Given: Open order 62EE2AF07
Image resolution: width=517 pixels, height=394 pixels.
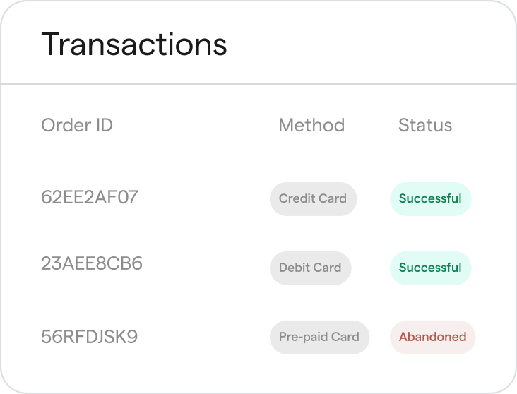Looking at the screenshot, I should point(90,197).
